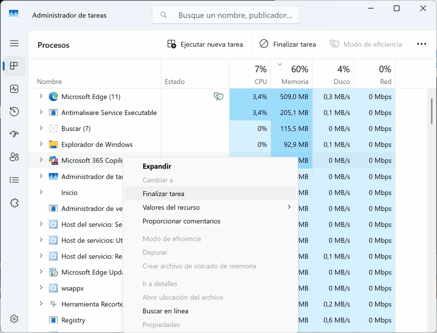Open Settings gear in sidebar
Screen dimensions: 437x333
[x=14, y=319]
